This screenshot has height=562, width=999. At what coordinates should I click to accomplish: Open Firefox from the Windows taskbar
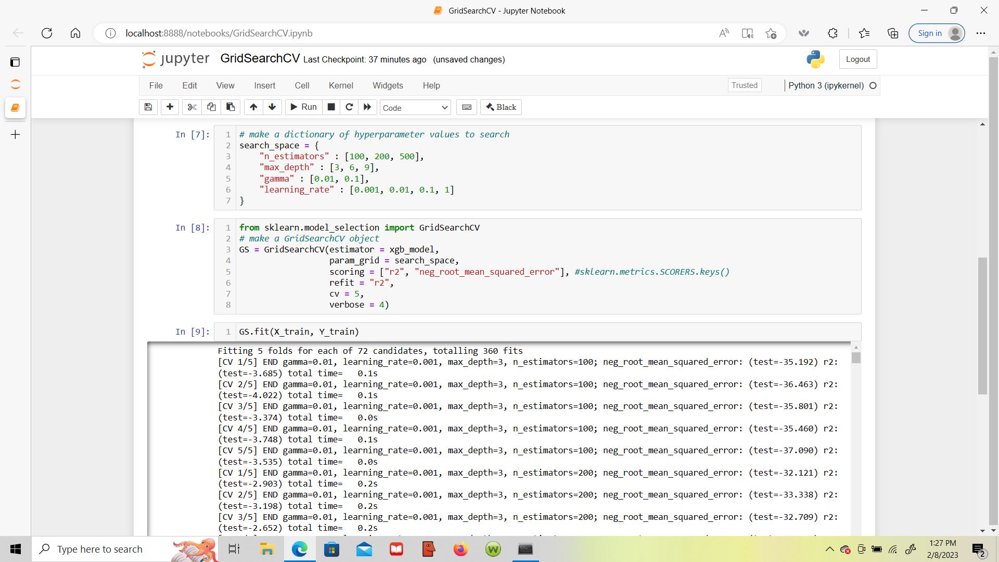460,549
